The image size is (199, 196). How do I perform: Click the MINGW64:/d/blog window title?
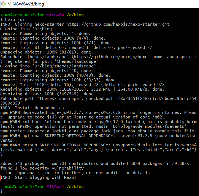click(x=26, y=4)
